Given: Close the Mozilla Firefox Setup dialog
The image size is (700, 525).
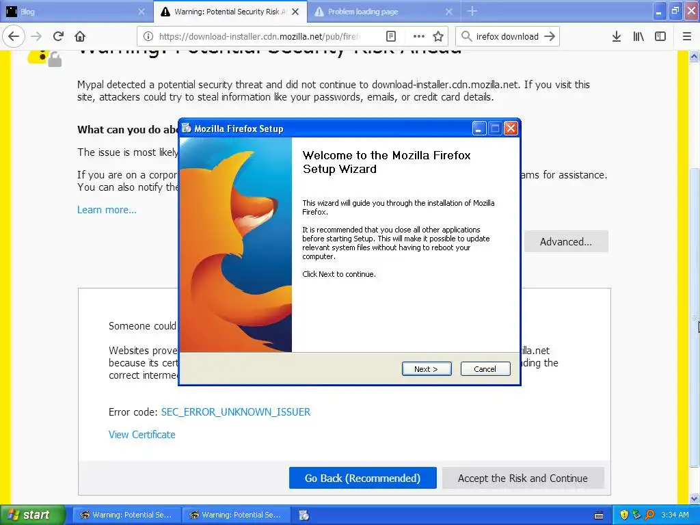Looking at the screenshot, I should [x=511, y=129].
